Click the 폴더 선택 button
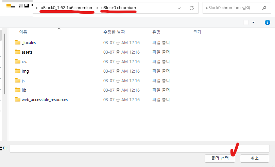This screenshot has width=275, height=167. tap(220, 158)
